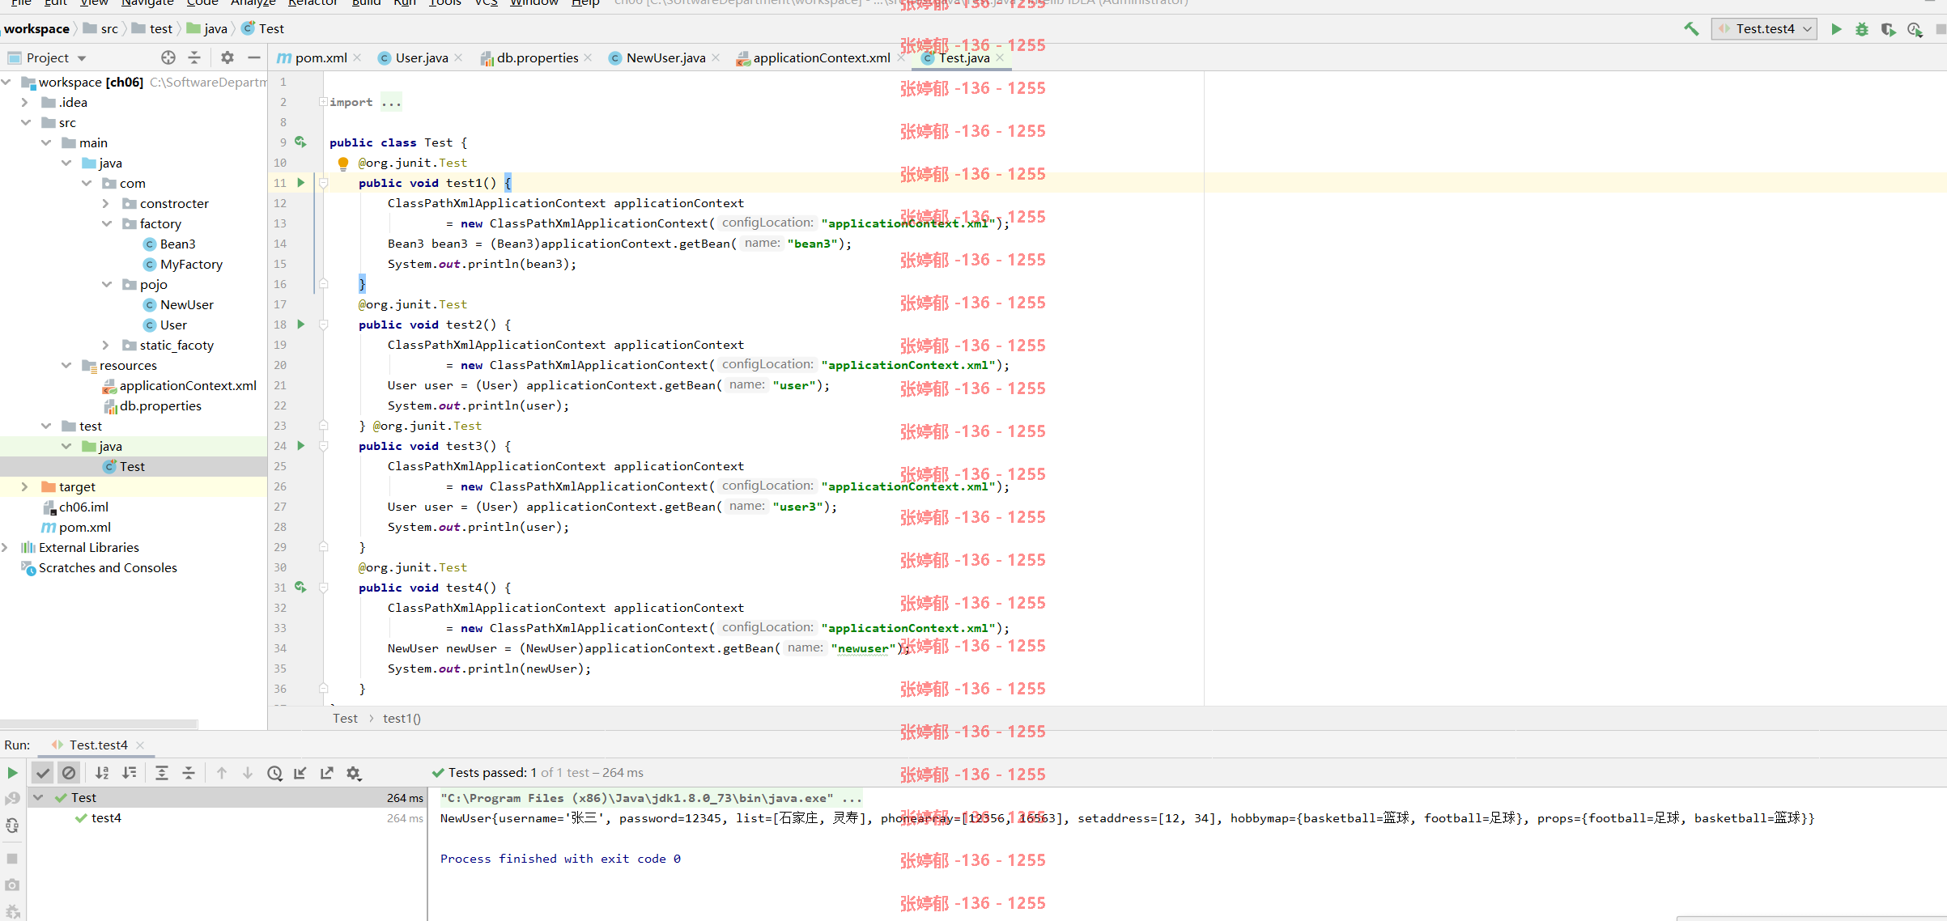
Task: Select test4 in the test results
Action: point(106,817)
